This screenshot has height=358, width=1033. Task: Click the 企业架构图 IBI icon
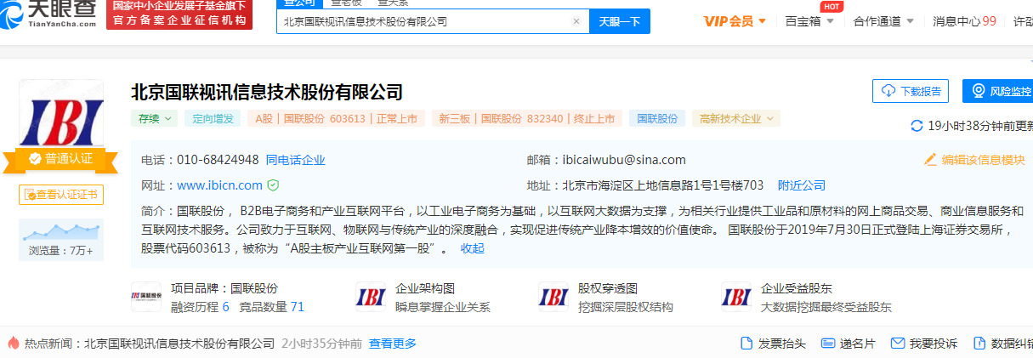(371, 297)
